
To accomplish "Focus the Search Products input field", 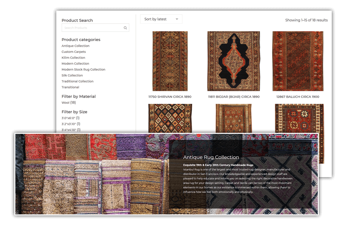I will click(x=92, y=28).
